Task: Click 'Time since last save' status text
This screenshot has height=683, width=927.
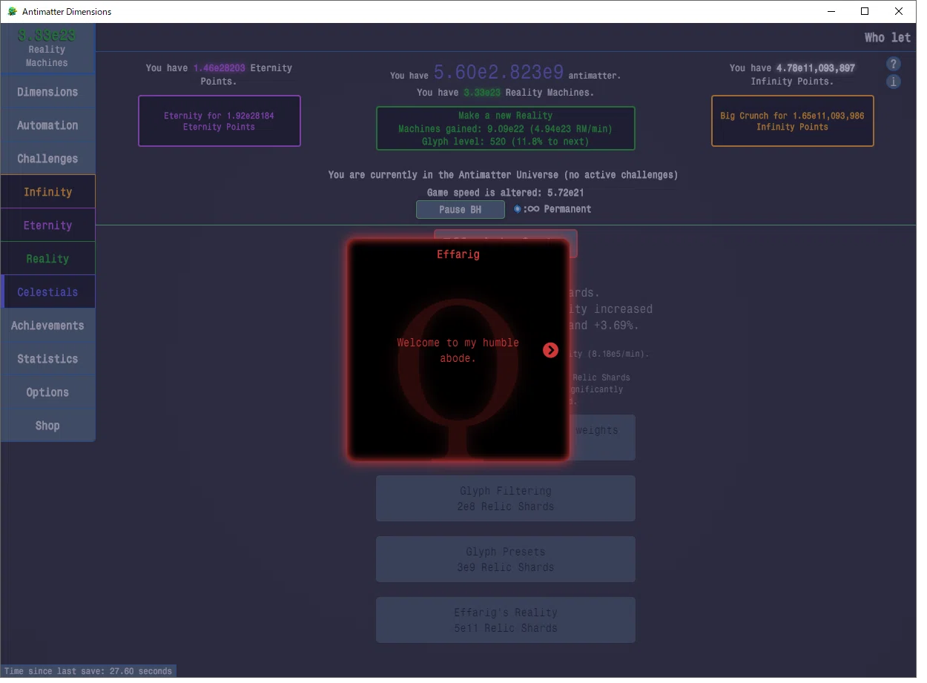Action: pyautogui.click(x=88, y=671)
